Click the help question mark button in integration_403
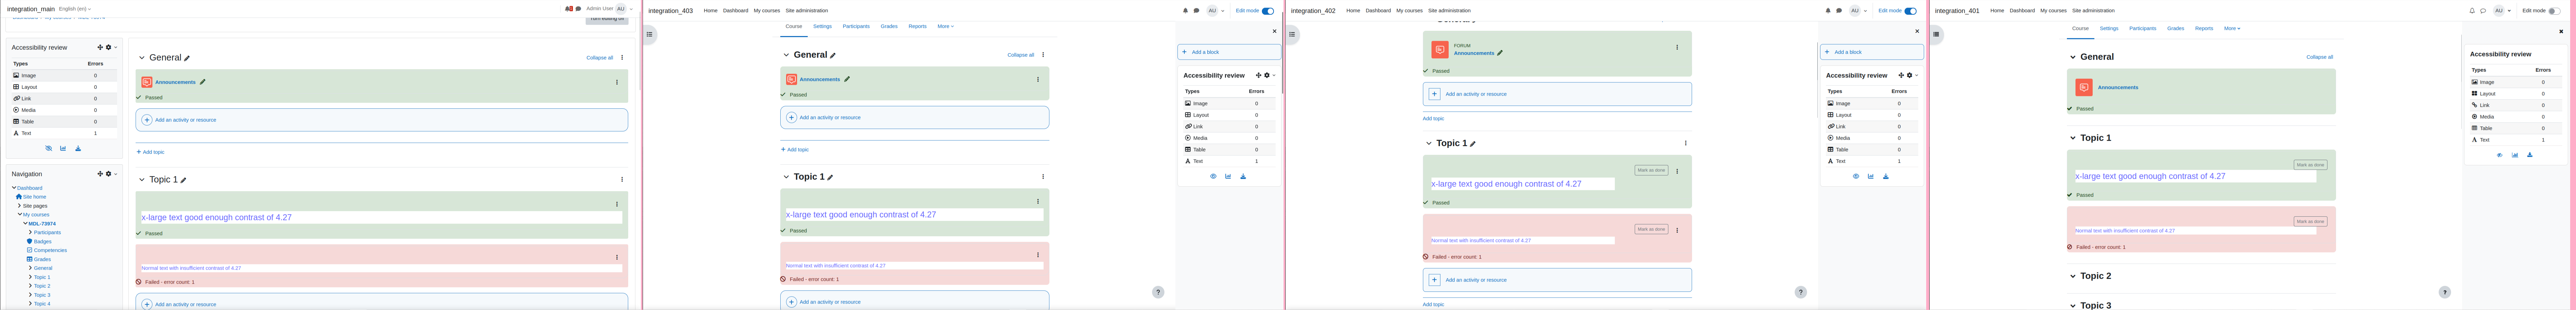This screenshot has width=2576, height=310. pos(1158,292)
